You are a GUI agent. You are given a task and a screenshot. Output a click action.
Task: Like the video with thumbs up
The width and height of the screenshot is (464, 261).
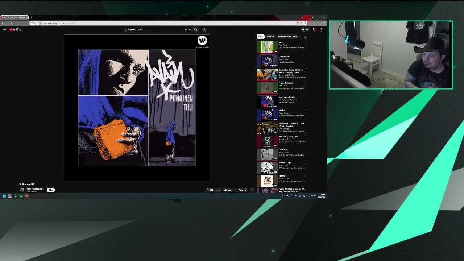[210, 190]
